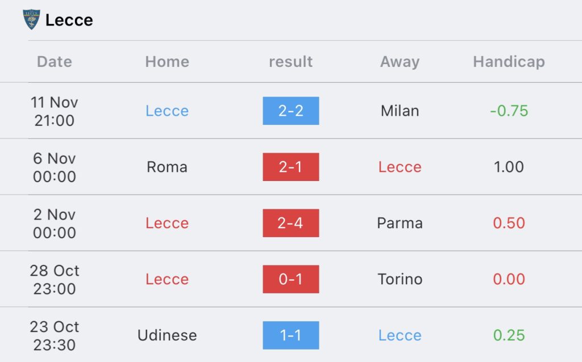This screenshot has height=362, width=582.
Task: Open Parma away team link
Action: point(400,223)
